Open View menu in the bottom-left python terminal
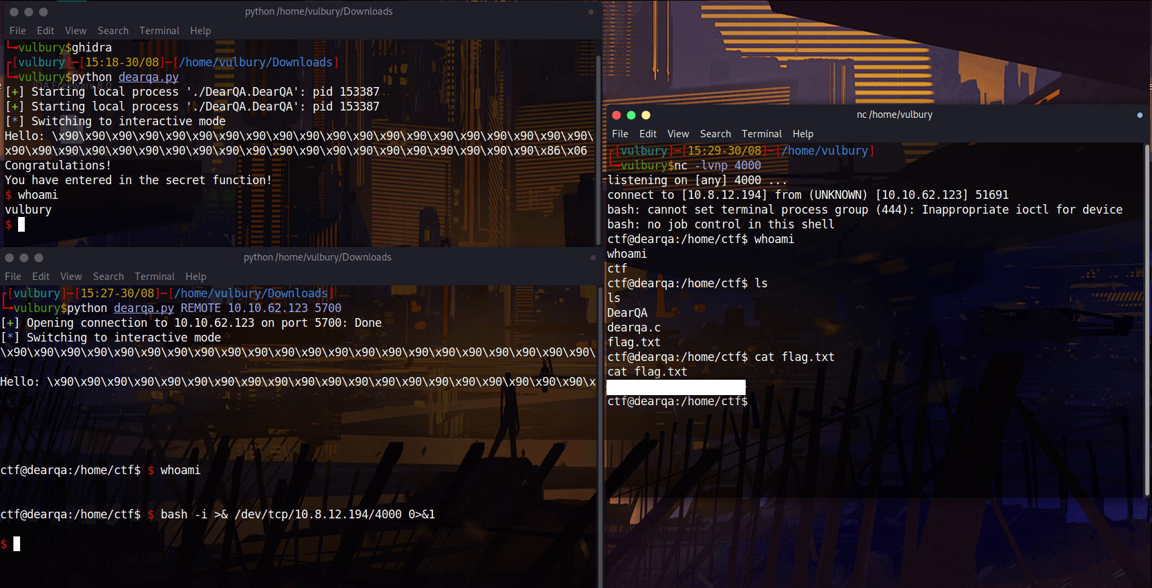This screenshot has height=588, width=1152. click(x=71, y=277)
